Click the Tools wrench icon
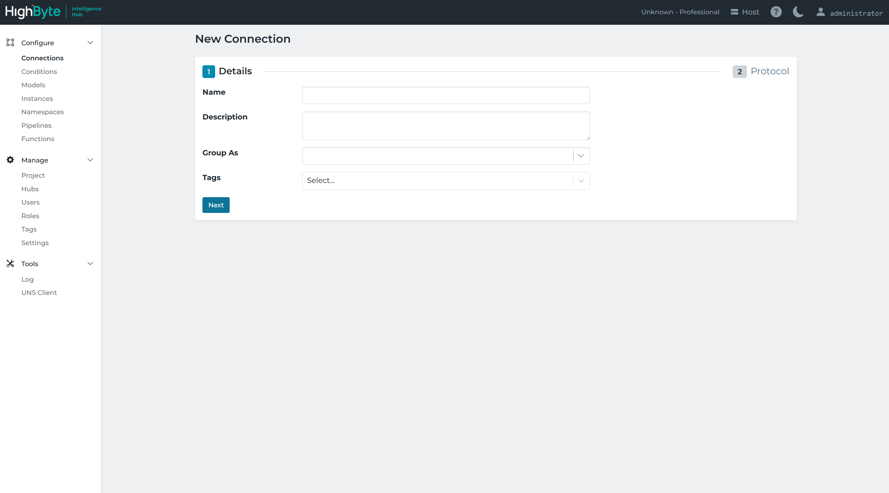The width and height of the screenshot is (889, 493). tap(10, 264)
